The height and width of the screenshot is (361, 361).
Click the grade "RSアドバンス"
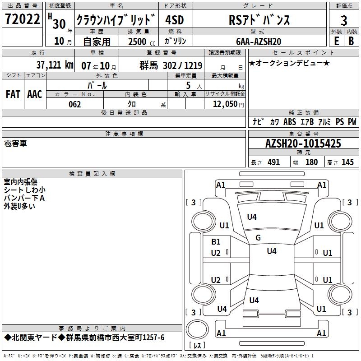coord(259,20)
